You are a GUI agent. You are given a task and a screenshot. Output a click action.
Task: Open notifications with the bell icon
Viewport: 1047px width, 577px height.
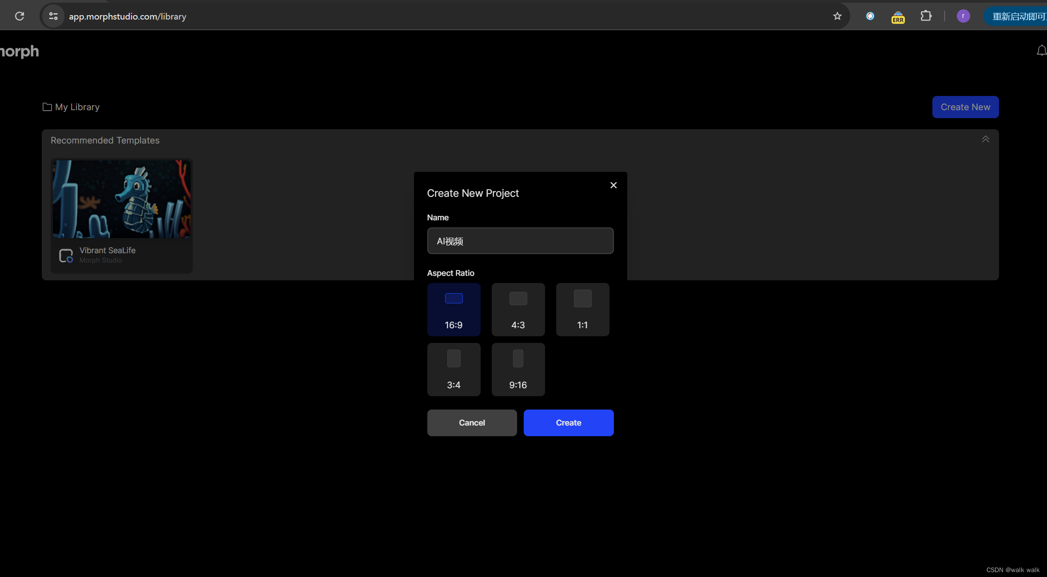point(1041,51)
